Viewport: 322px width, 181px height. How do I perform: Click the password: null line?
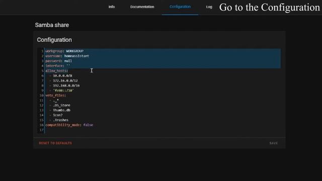59,61
